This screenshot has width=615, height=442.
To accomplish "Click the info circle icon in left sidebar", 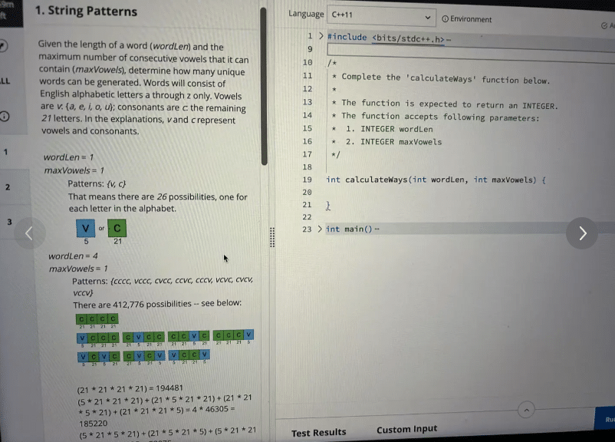I will (x=5, y=117).
